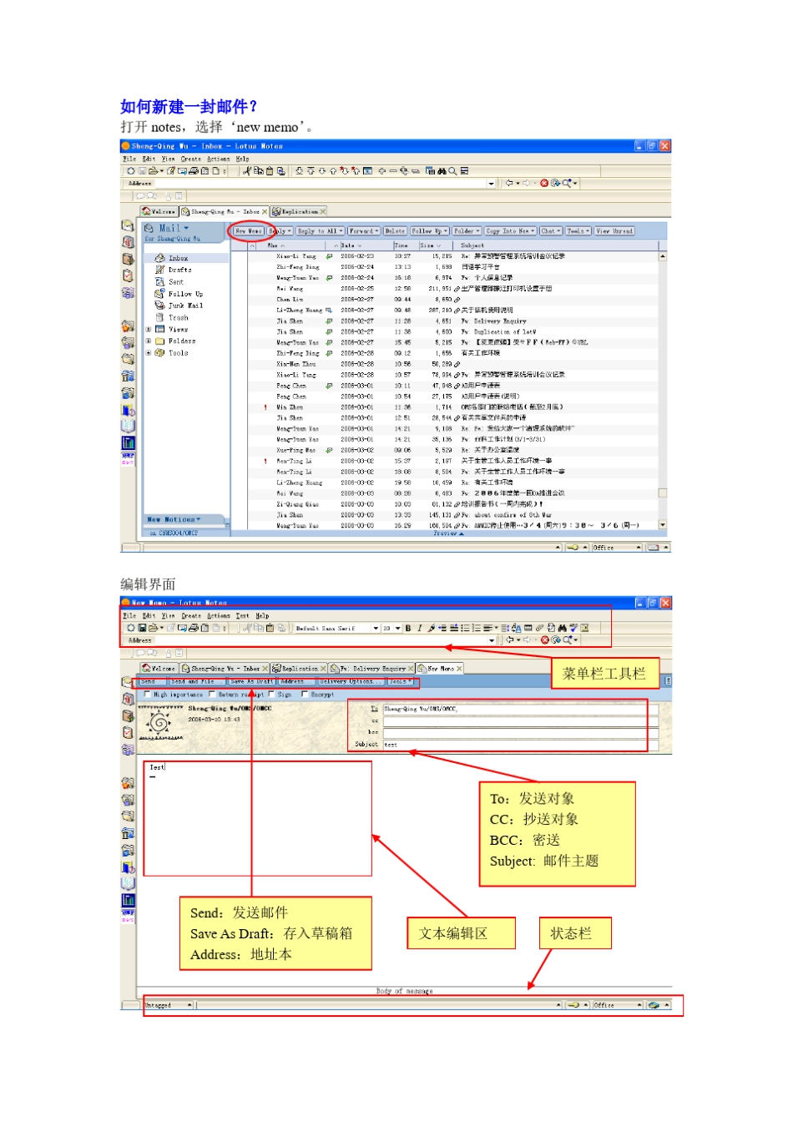Click New Memo button in Inbox window
The image size is (793, 1122).
click(249, 231)
